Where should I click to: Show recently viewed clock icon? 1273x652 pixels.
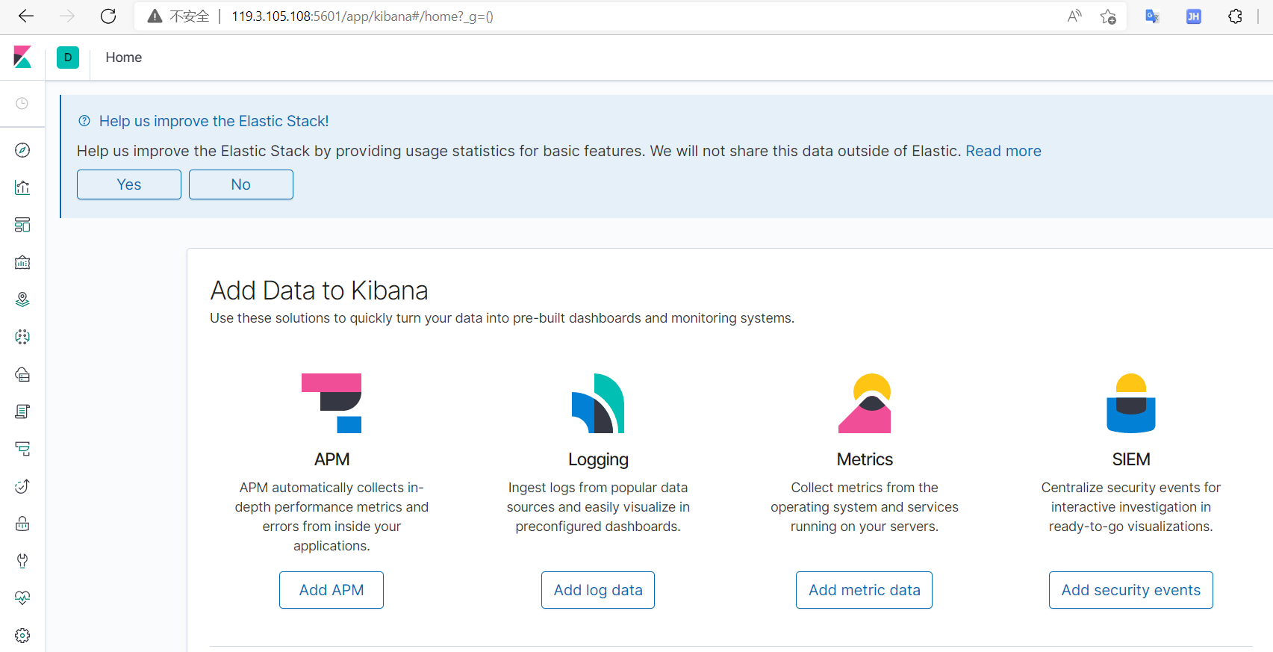click(22, 103)
